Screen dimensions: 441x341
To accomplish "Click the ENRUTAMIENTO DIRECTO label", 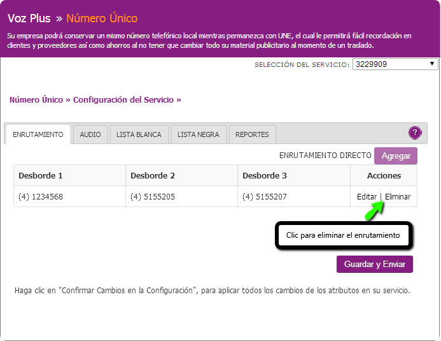I will tap(325, 156).
